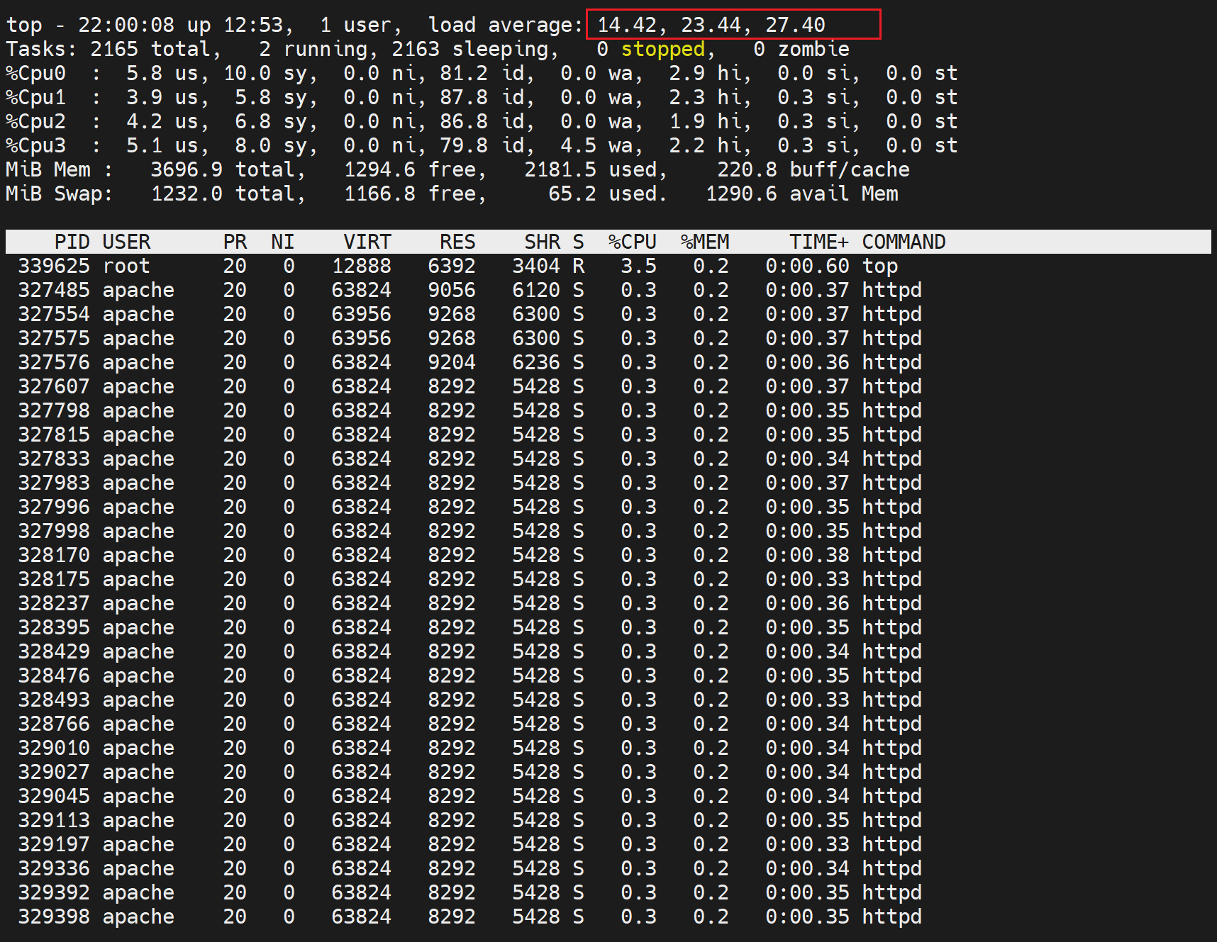Click the USER column header
Viewport: 1217px width, 942px height.
126,242
